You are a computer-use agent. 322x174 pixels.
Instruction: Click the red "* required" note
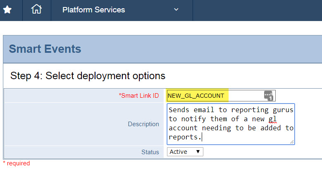click(x=17, y=163)
